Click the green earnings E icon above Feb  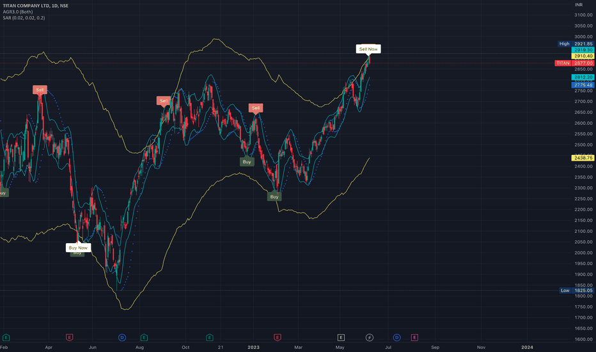(6, 337)
